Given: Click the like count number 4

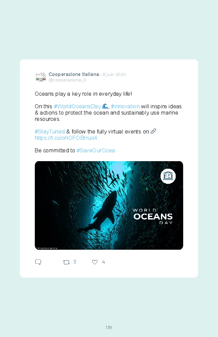Looking at the screenshot, I should click(x=103, y=262).
